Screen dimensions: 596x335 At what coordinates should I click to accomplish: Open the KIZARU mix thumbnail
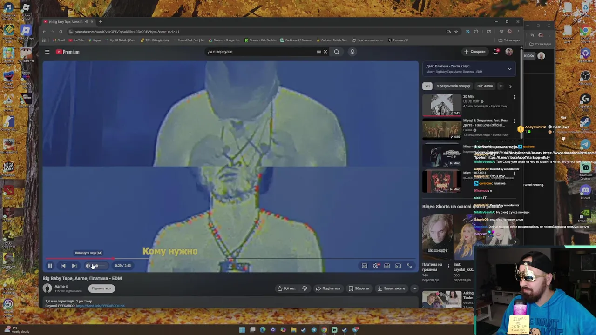pos(441,181)
